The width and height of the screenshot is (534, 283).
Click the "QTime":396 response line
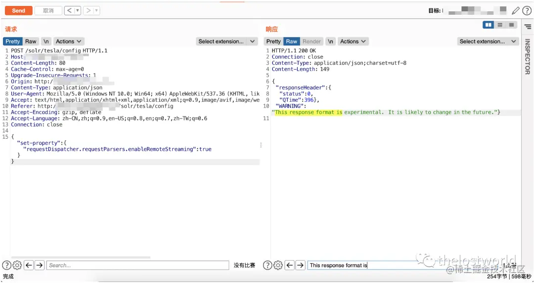pyautogui.click(x=299, y=100)
